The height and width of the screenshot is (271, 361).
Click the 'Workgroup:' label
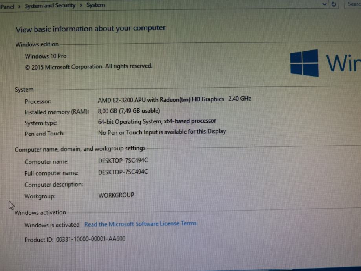[40, 196]
